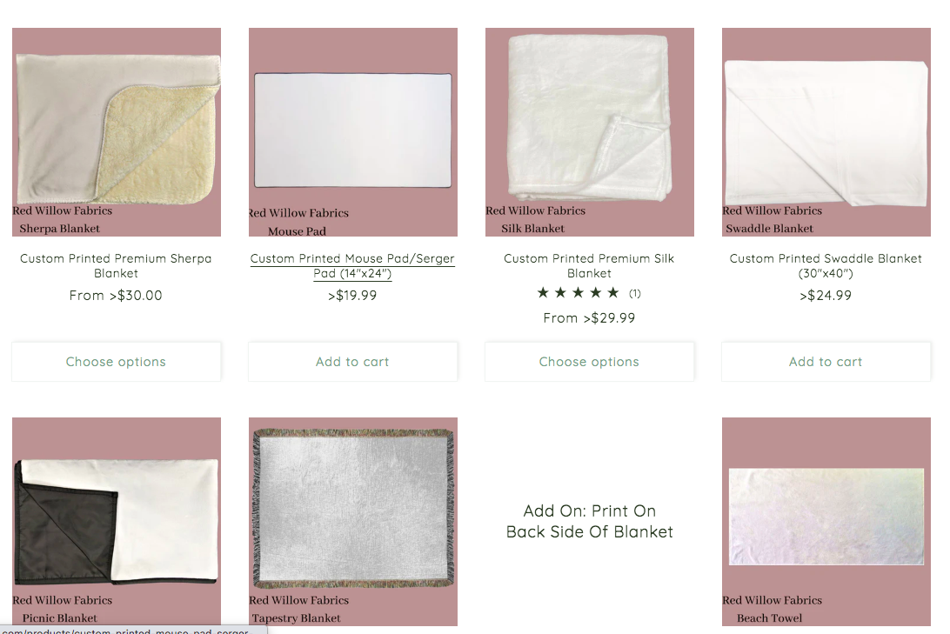Click the From $30.00 Sherpa Blanket price
The width and height of the screenshot is (950, 634).
(116, 296)
